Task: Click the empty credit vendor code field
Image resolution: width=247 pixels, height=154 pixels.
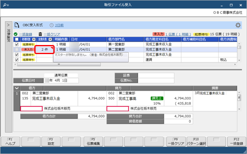Action: pyautogui.click(x=118, y=109)
